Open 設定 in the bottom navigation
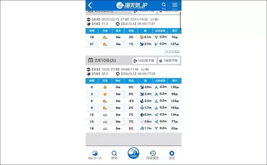Image resolution: width=267 pixels, height=165 pixels. (x=172, y=155)
